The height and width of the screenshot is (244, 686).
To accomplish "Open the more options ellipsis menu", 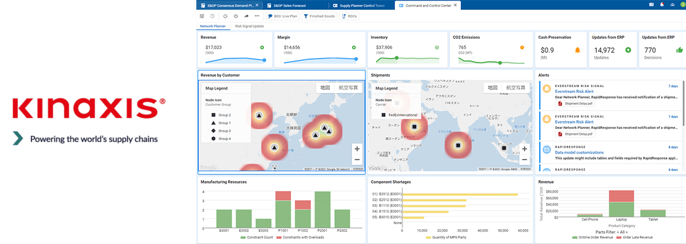I will pos(257,16).
